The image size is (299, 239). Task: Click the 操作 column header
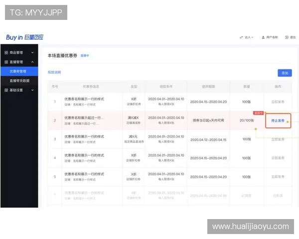pyautogui.click(x=278, y=87)
